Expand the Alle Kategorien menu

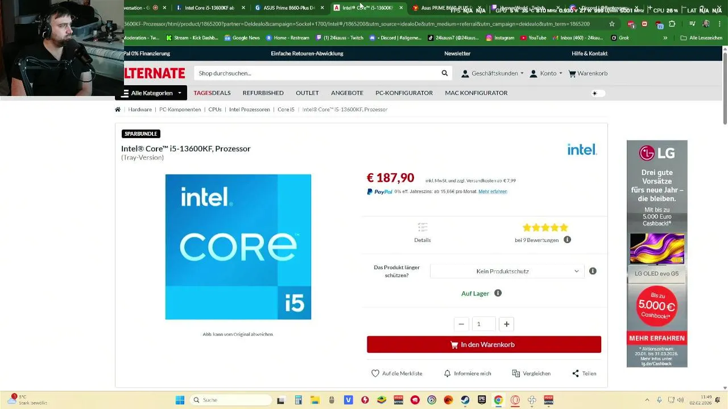coord(152,93)
